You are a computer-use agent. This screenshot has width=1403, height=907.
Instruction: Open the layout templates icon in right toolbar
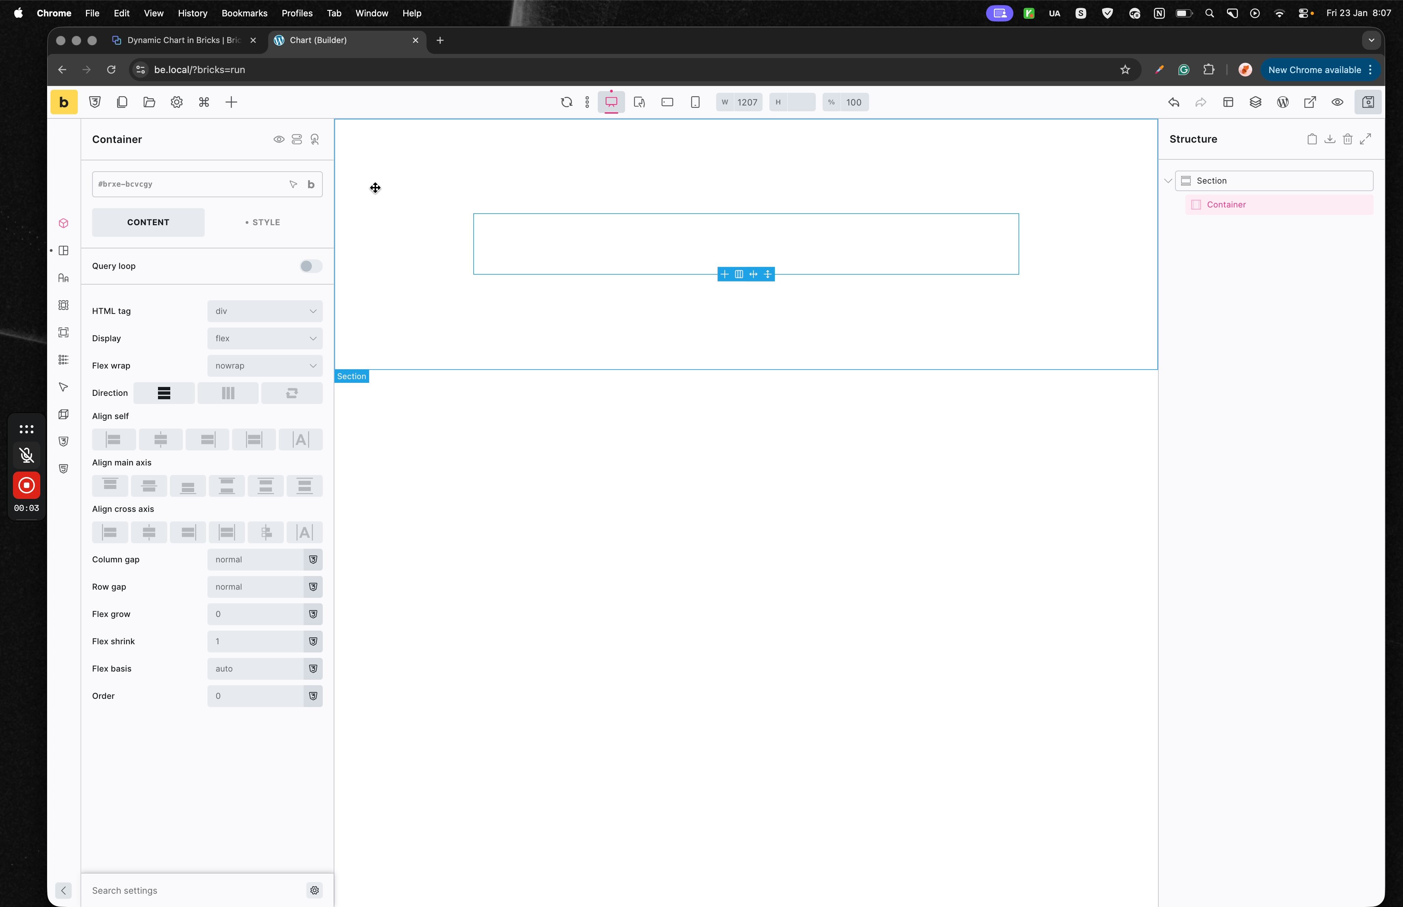[x=1228, y=102]
